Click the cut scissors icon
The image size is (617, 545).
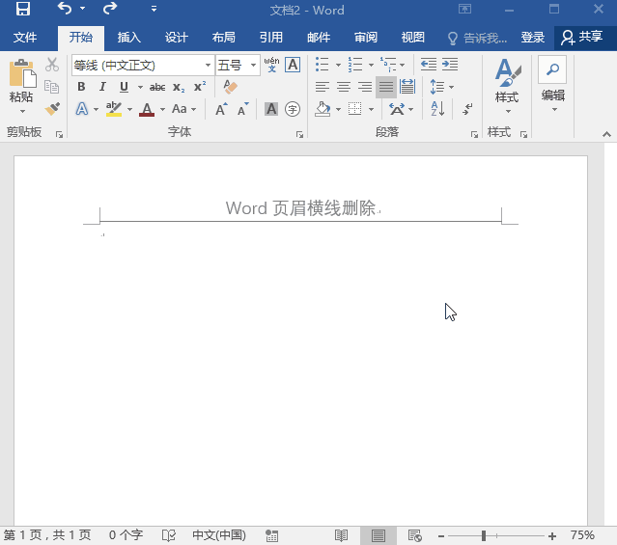pos(52,65)
